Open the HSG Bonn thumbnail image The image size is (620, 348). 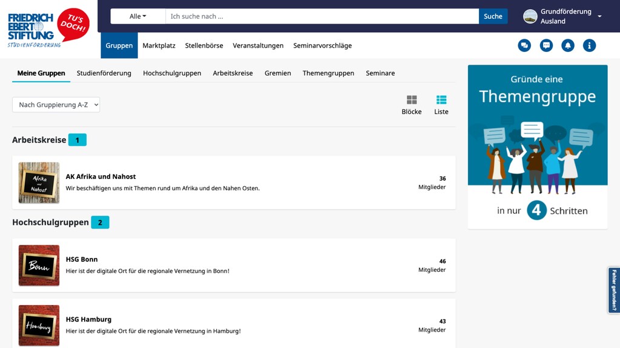39,265
